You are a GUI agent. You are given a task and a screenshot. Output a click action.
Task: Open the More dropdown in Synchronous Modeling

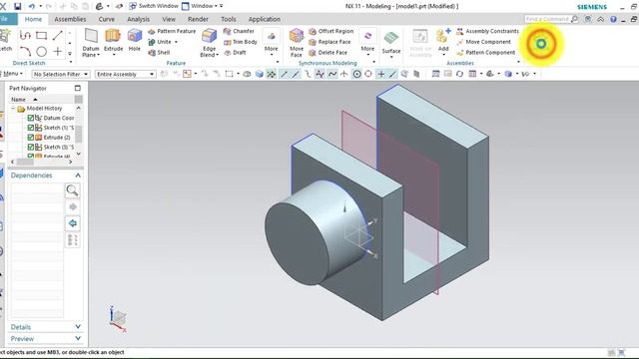point(367,43)
